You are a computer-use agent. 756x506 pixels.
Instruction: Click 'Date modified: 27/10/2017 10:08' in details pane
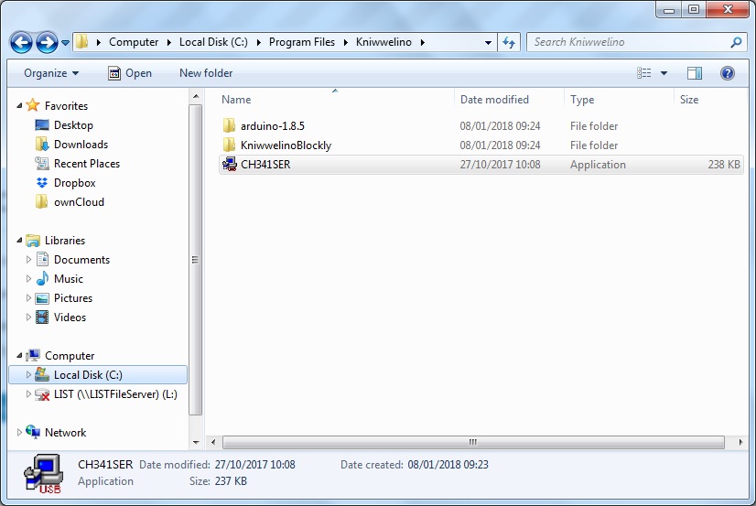pos(217,465)
